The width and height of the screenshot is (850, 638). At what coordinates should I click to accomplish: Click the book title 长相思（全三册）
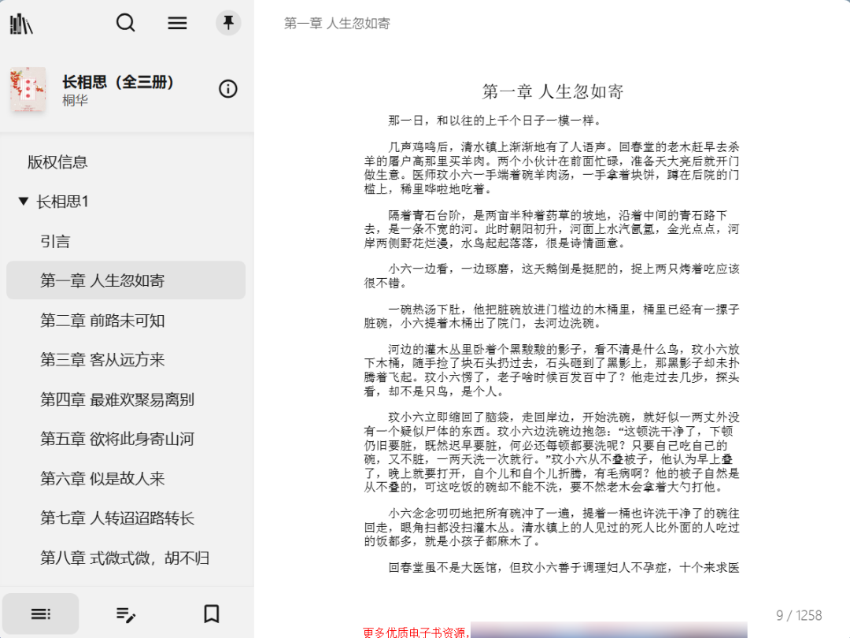117,82
